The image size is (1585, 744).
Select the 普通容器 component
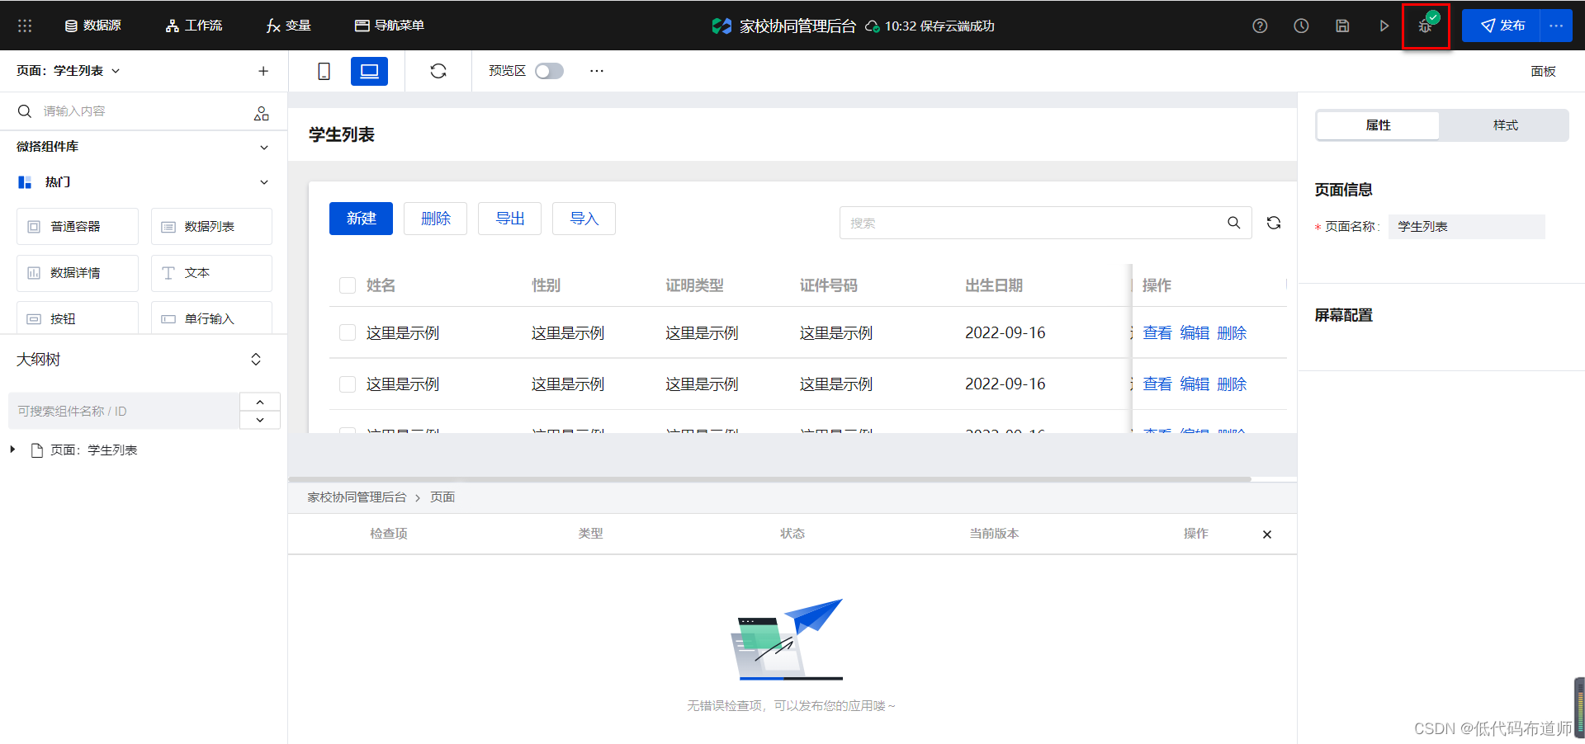click(x=78, y=226)
